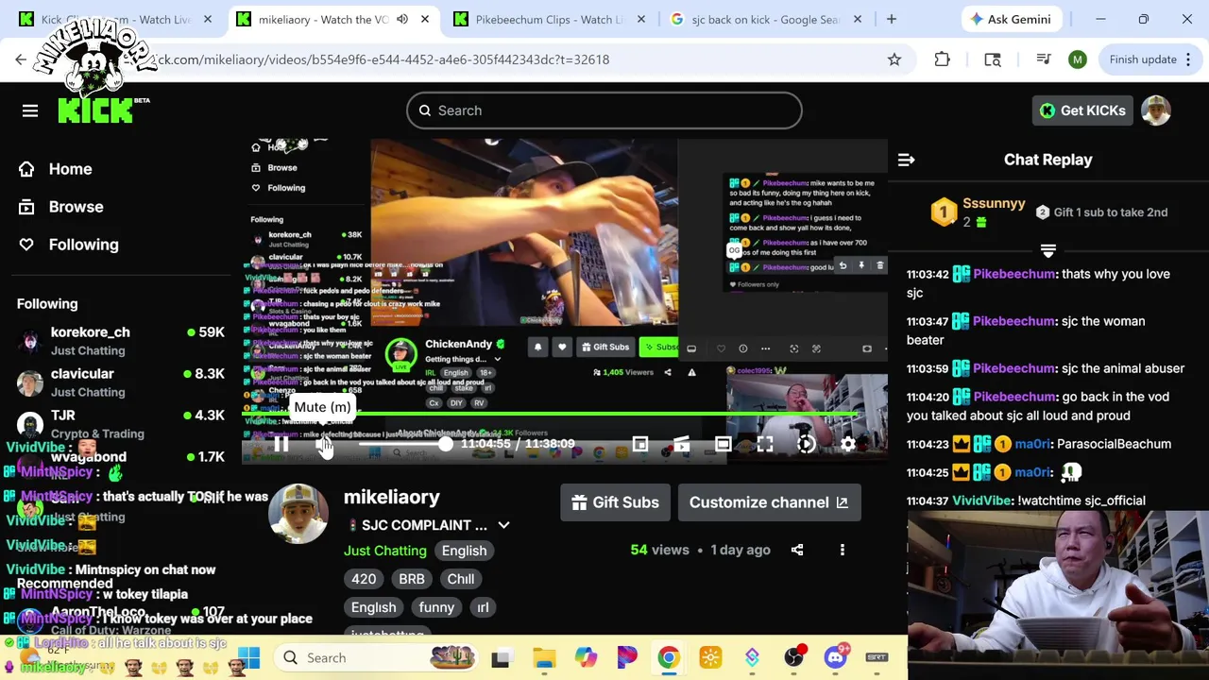Open the video three-dot options menu

(x=843, y=550)
